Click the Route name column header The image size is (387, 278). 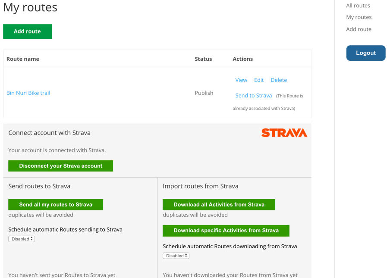click(x=23, y=59)
